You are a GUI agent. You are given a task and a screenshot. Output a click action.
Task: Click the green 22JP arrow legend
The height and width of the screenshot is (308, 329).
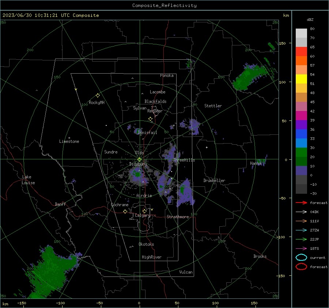pos(301,239)
